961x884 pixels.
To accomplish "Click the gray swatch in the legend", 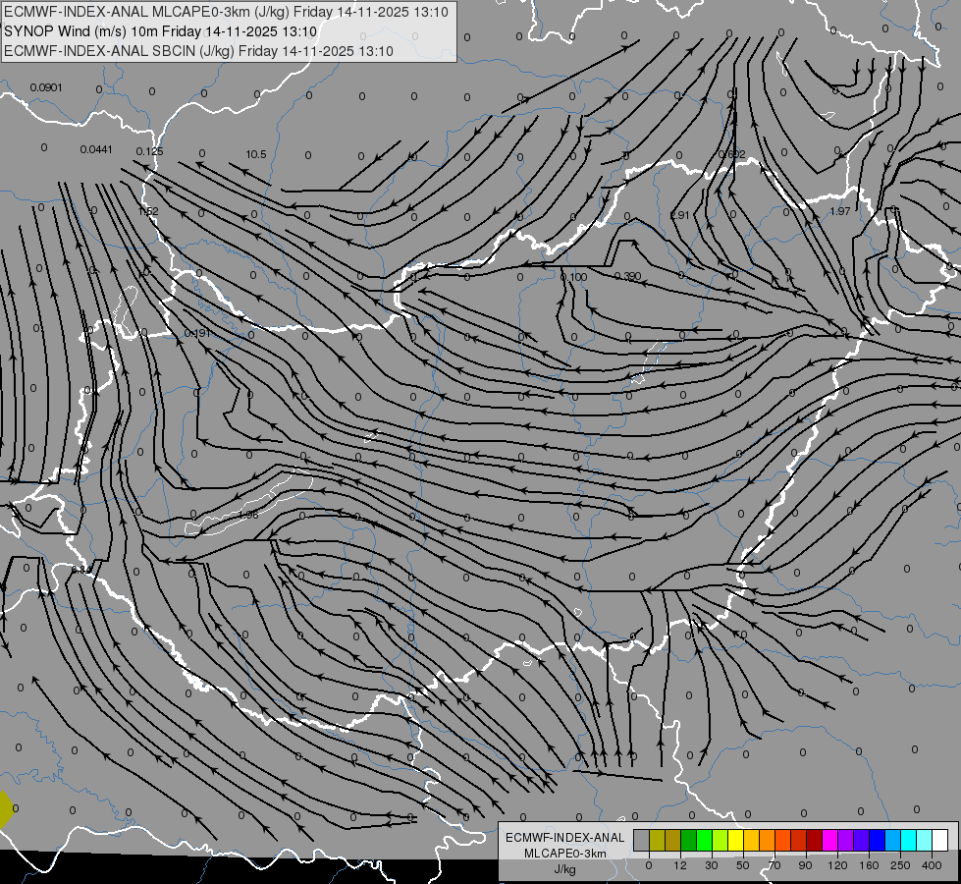I will [x=642, y=840].
